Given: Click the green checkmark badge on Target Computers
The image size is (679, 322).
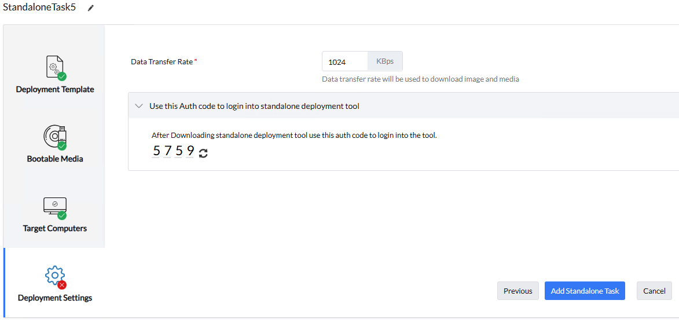Looking at the screenshot, I should point(62,215).
